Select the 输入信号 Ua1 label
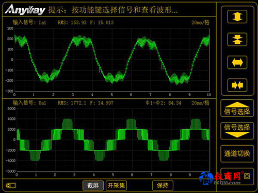The height and width of the screenshot is (193, 258). point(29,103)
